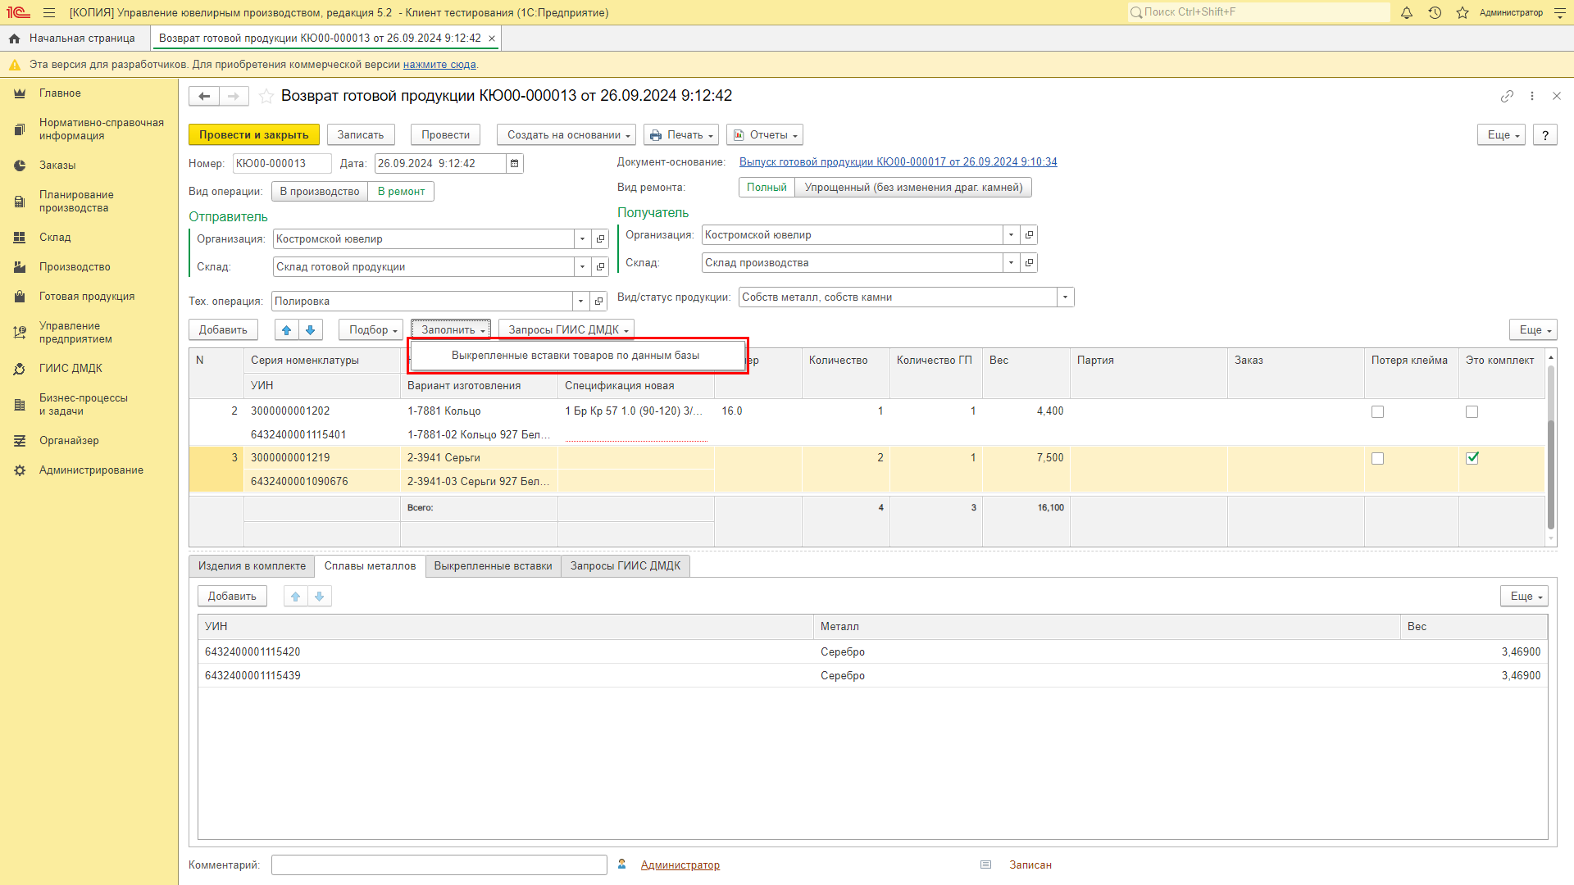Open help question mark button
The image size is (1574, 885).
click(x=1545, y=135)
